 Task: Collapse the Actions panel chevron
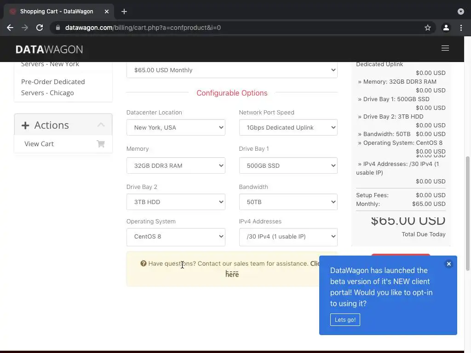pos(101,125)
